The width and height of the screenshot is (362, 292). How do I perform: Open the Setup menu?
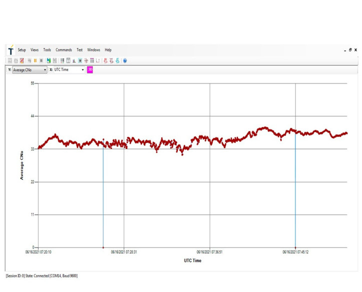click(22, 50)
